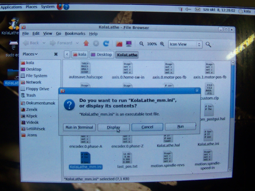
Task: Click the Cancel button in the dialog
Action: click(x=147, y=127)
